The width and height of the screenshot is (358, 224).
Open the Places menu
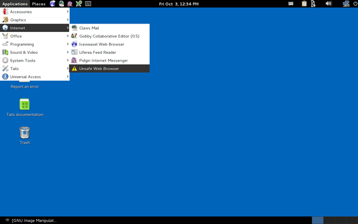[39, 4]
